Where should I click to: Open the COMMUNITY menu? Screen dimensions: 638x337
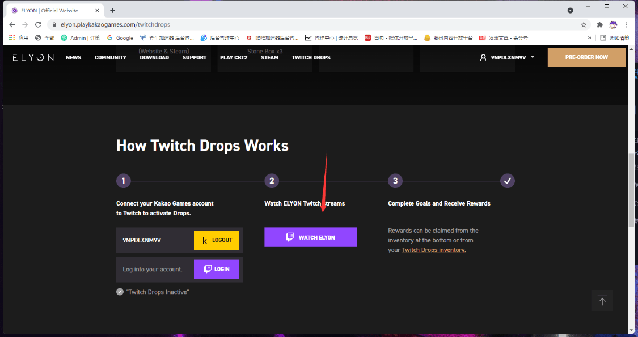point(110,57)
